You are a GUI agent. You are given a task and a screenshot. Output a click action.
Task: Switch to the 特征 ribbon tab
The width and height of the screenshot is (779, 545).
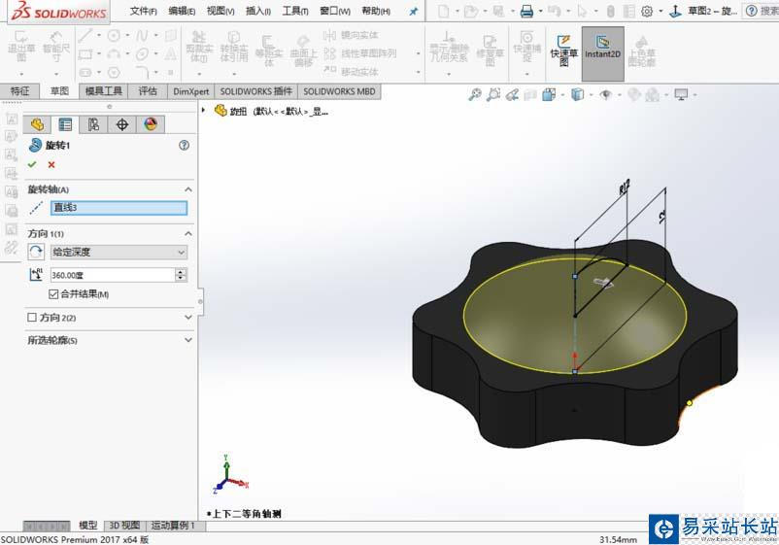(19, 91)
